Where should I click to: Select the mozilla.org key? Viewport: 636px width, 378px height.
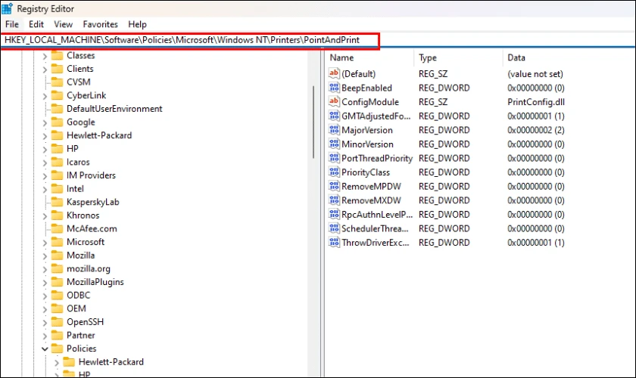pos(89,268)
